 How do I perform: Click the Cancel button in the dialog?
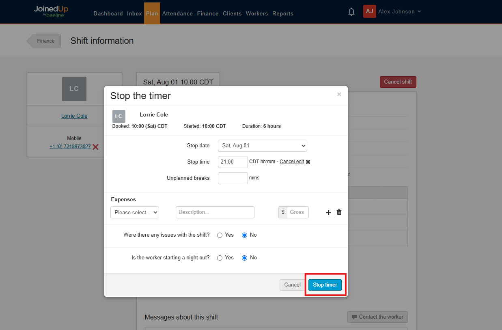coord(292,285)
